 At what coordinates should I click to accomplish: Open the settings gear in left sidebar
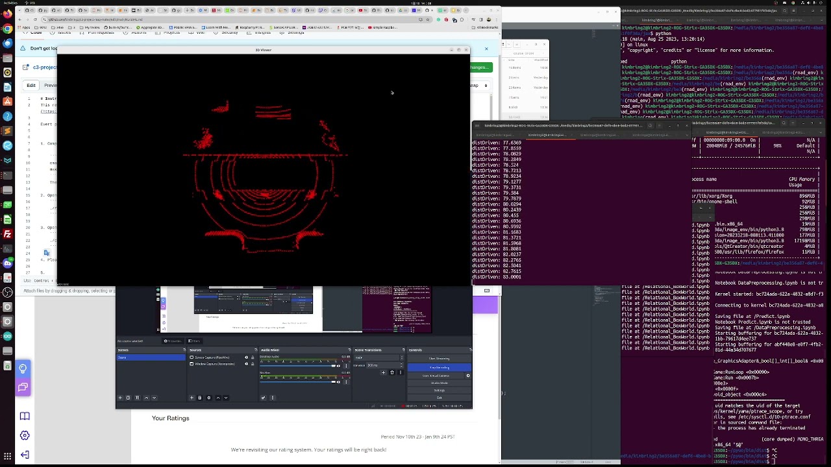(25, 435)
